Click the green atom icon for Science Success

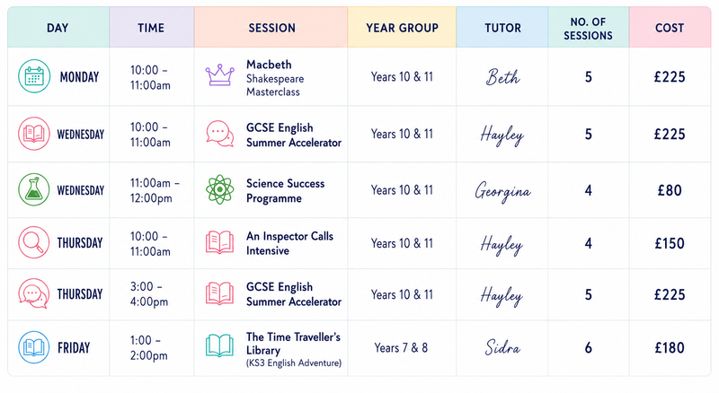click(x=219, y=189)
